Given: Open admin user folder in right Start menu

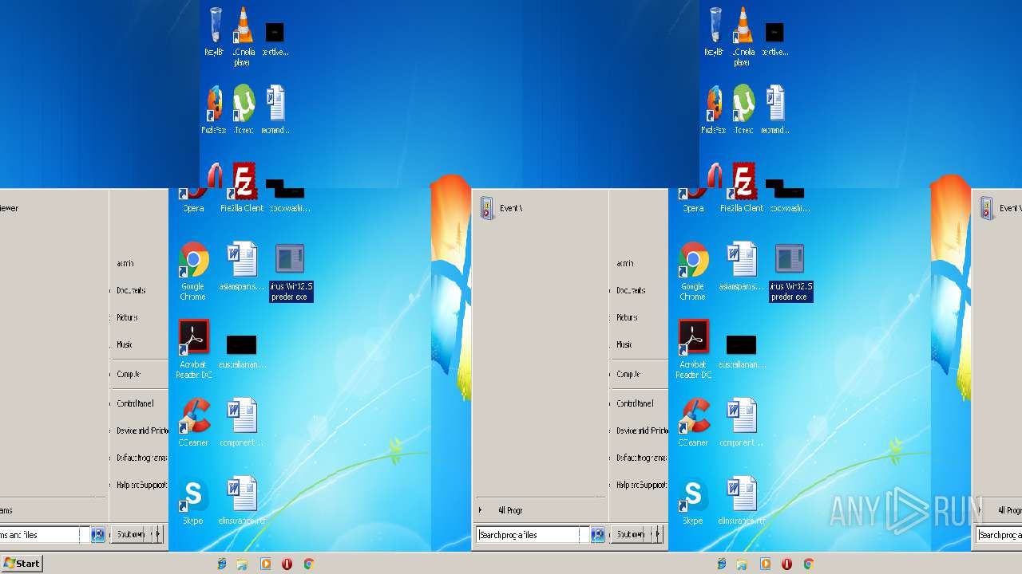Looking at the screenshot, I should tap(625, 263).
